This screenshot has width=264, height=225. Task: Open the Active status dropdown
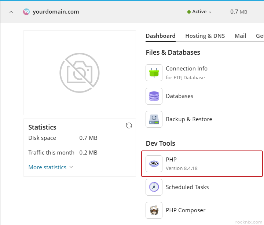[200, 12]
